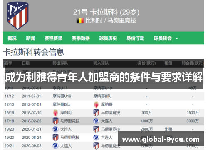
Task: Open 大连人 link in the 17/18 row
Action: (106, 121)
